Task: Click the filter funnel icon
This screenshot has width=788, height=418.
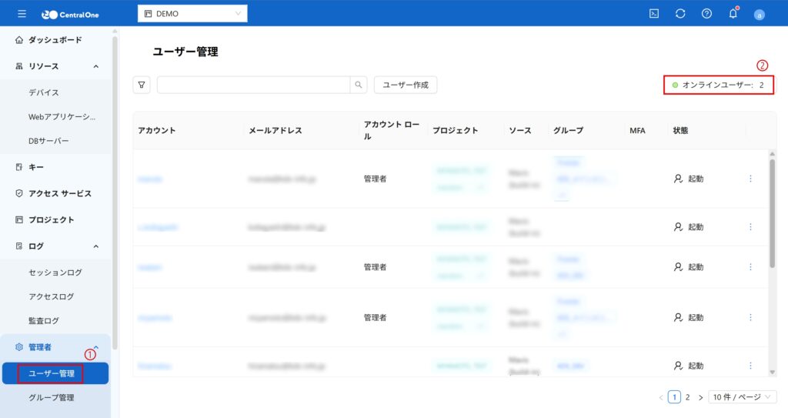Action: tap(142, 85)
